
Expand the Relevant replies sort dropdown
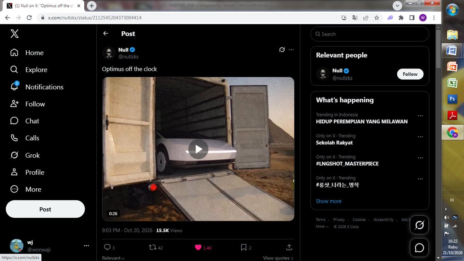coord(113,258)
